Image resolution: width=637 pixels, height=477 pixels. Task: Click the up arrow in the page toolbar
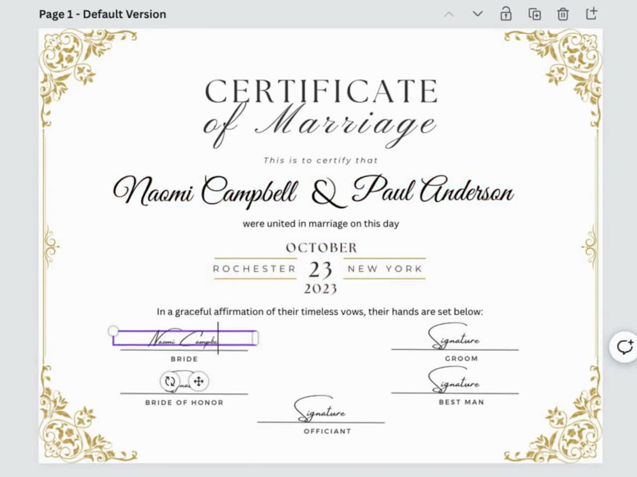point(449,14)
